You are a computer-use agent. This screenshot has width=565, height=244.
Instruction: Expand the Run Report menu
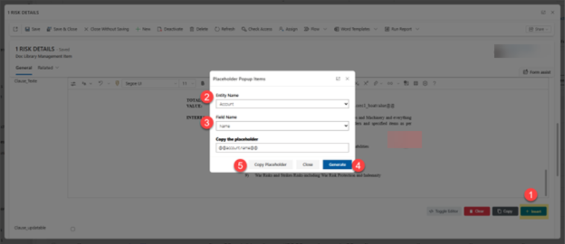click(x=402, y=29)
